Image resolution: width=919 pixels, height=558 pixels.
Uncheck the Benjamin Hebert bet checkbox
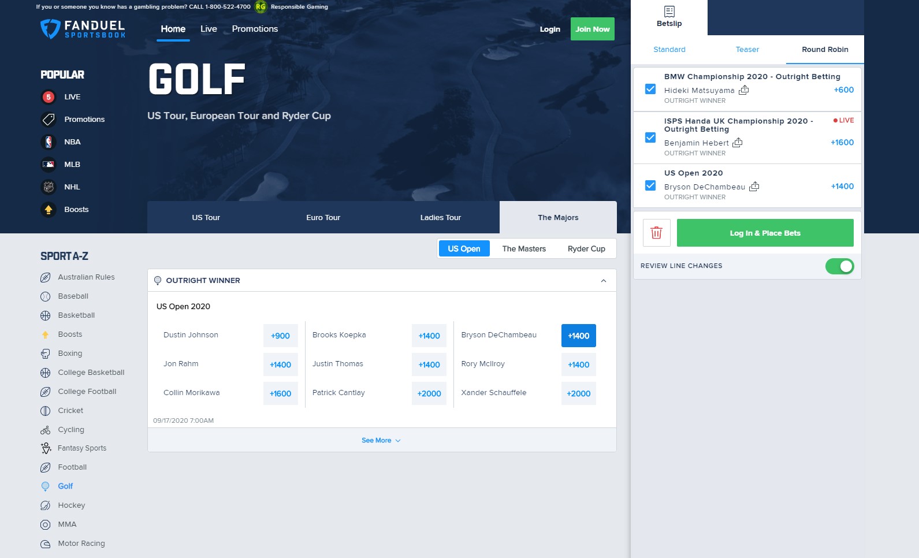pyautogui.click(x=650, y=137)
